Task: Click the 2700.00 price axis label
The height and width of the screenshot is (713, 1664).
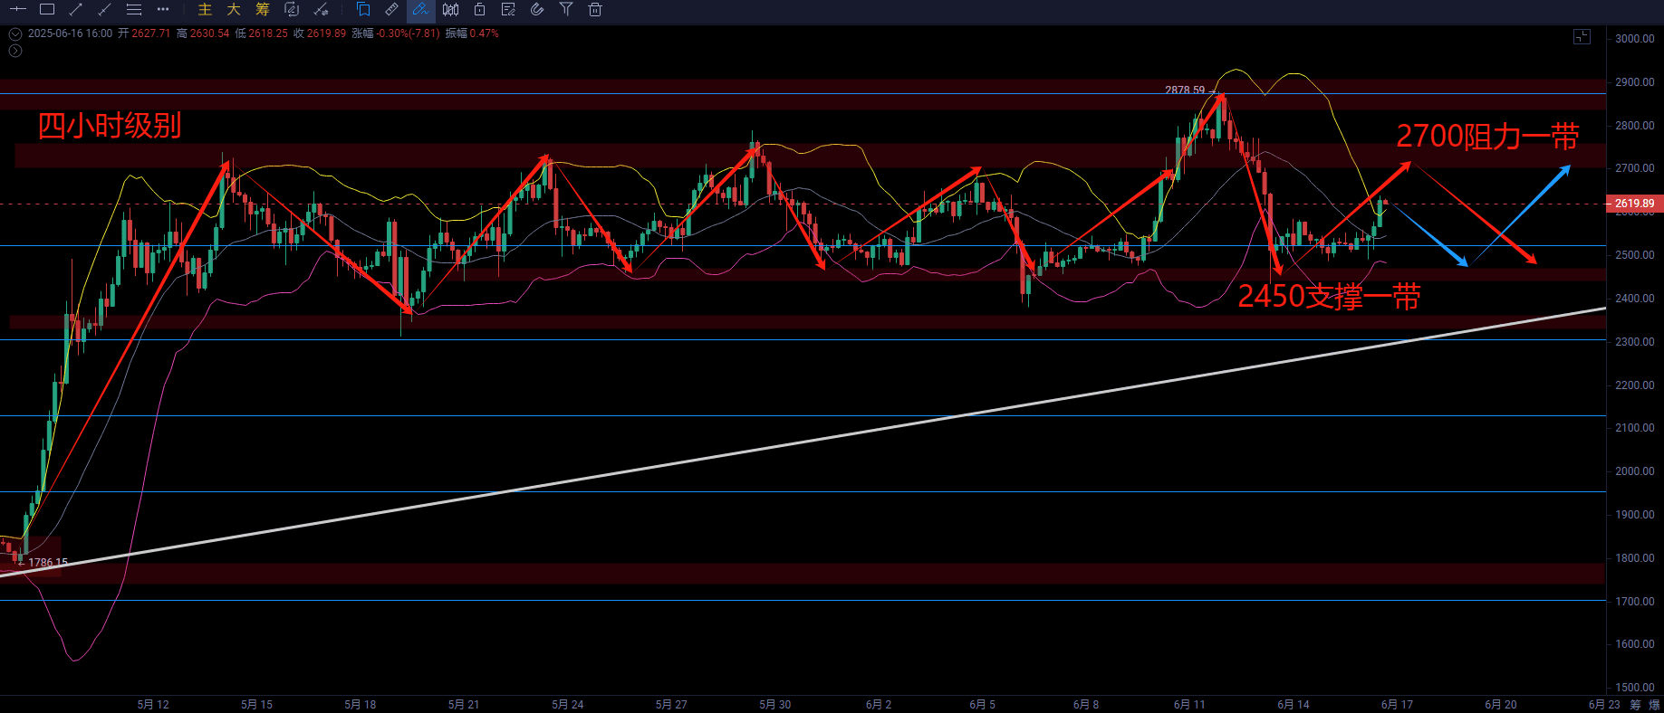Action: [1635, 168]
